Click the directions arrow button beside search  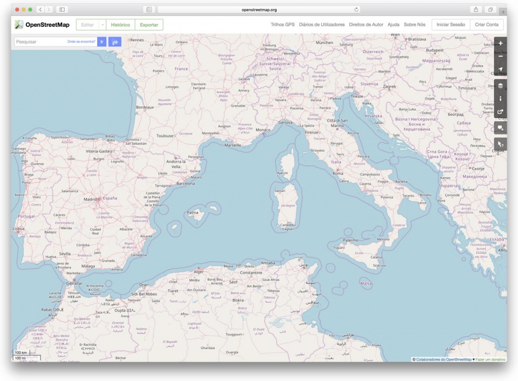coord(115,41)
